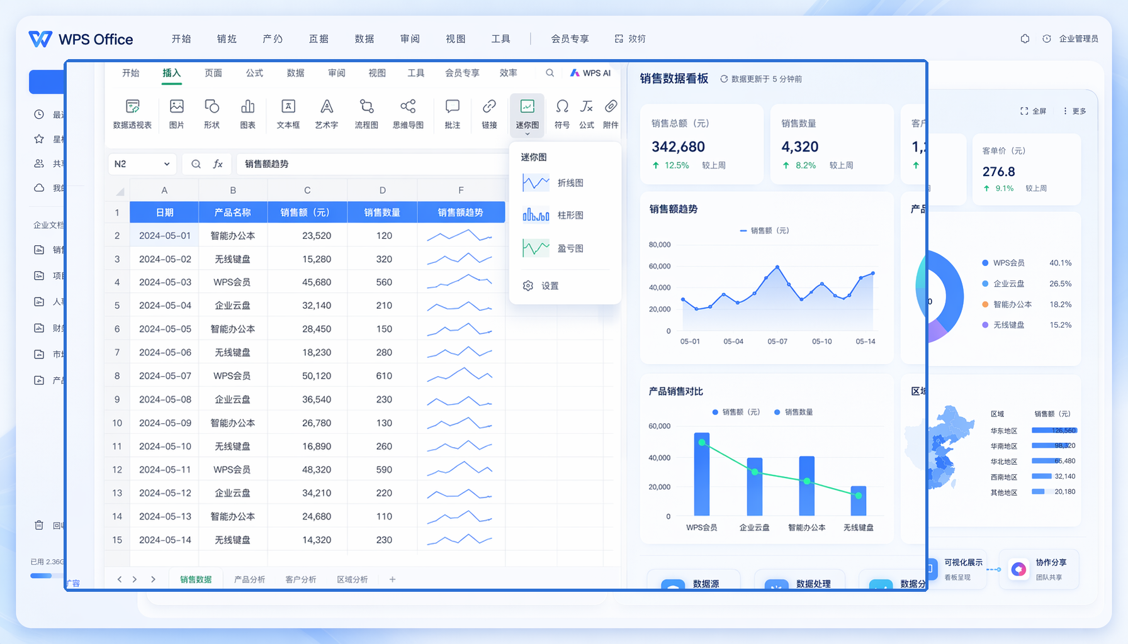Click the 销售数量 legend item in comparison chart
Viewport: 1128px width, 644px height.
click(793, 412)
